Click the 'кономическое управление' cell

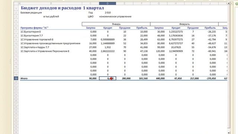[x=115, y=16]
